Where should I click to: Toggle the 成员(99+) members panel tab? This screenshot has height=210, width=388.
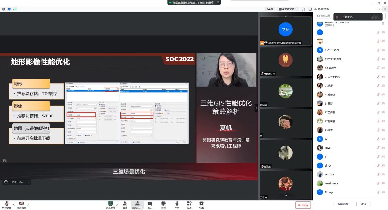[137, 205]
